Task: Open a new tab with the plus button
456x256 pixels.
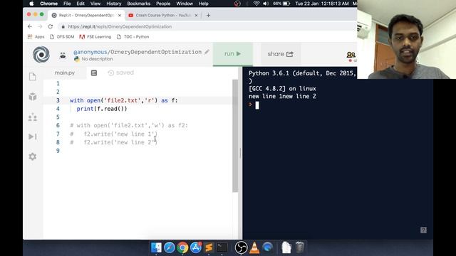Action: tap(208, 16)
